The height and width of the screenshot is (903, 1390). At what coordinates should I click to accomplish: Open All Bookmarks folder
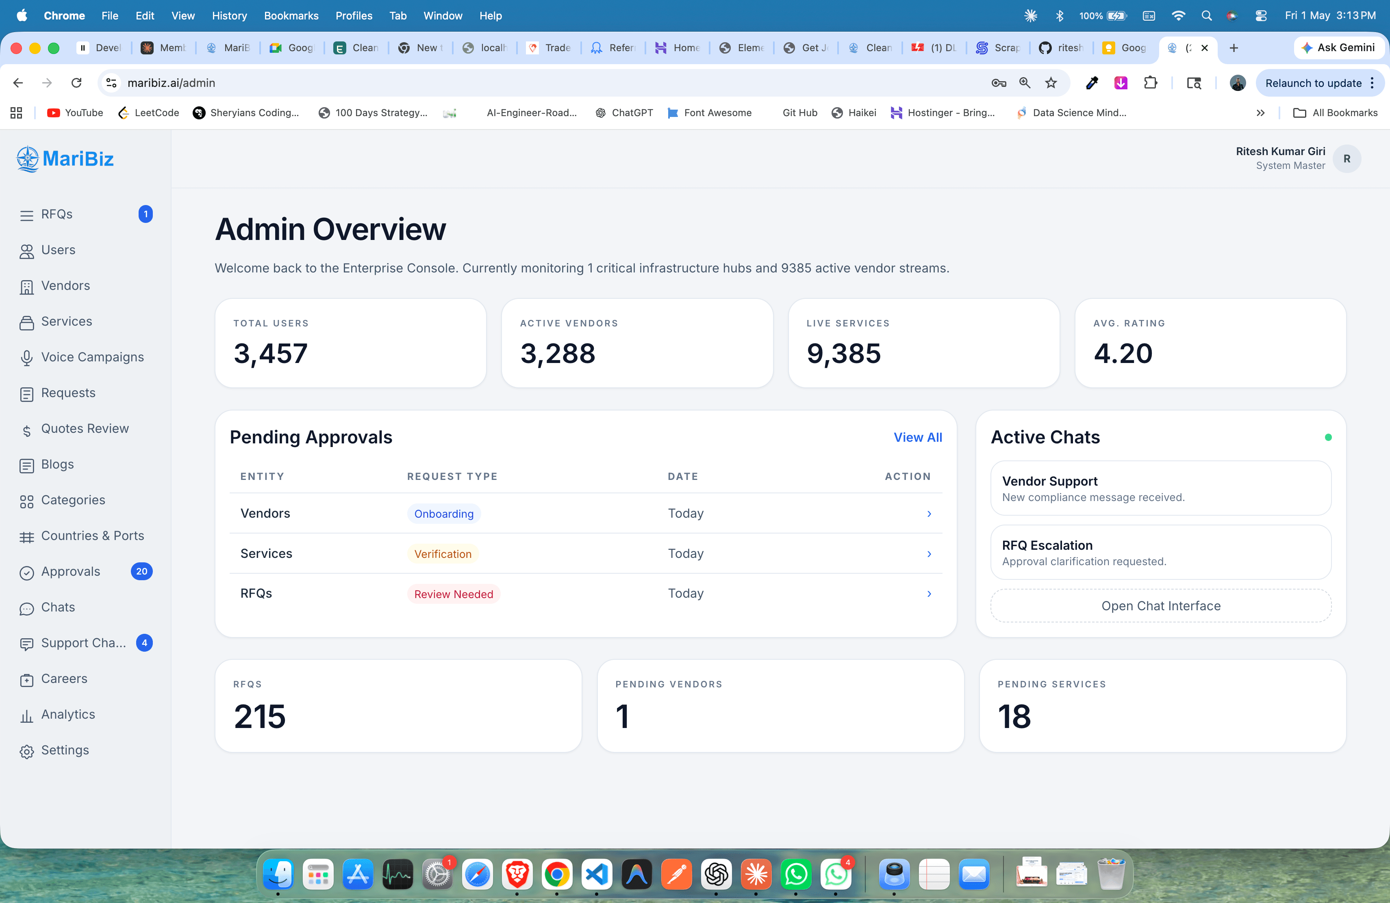coord(1335,113)
